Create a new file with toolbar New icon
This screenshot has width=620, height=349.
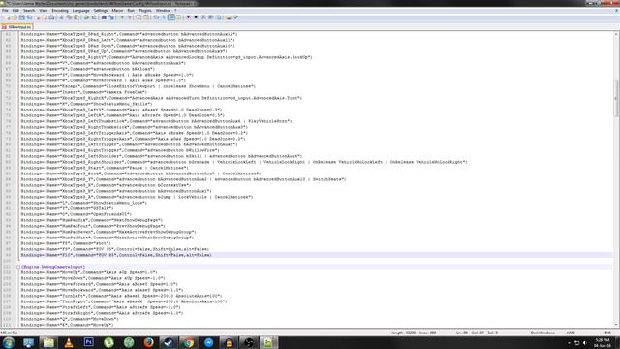click(7, 17)
